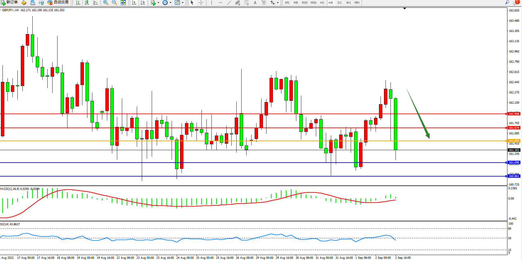This screenshot has width=522, height=260.
Task: Click the zoom out magnifier icon
Action: [114, 2]
